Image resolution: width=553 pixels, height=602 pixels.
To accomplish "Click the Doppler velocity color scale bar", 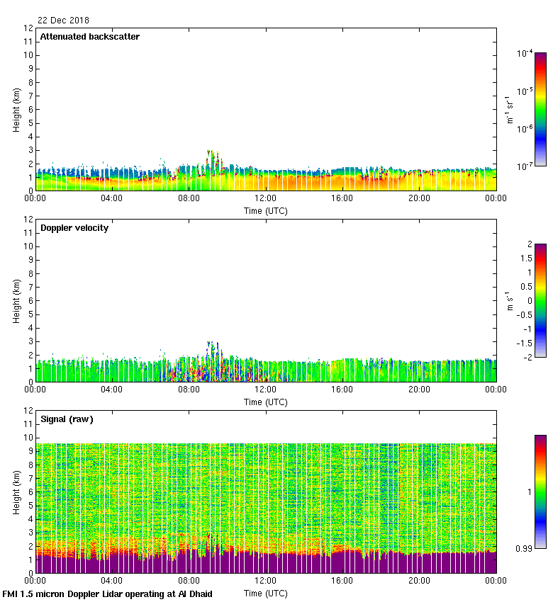I will coord(540,300).
